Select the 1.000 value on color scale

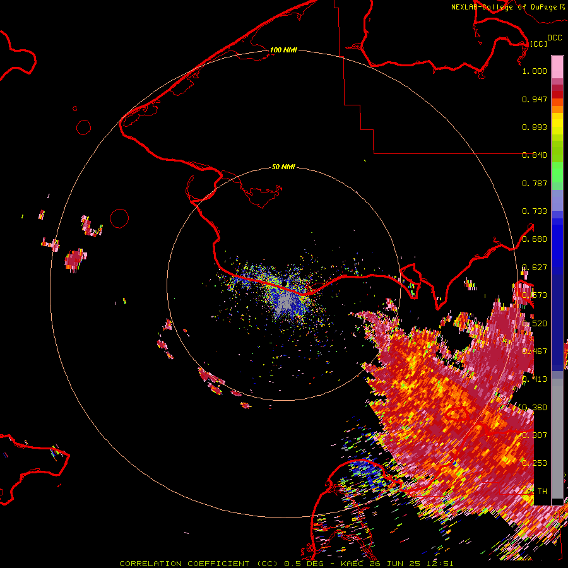[x=535, y=71]
